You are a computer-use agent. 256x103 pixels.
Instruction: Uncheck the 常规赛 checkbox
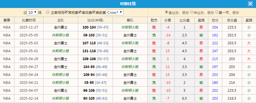[x=66, y=12]
